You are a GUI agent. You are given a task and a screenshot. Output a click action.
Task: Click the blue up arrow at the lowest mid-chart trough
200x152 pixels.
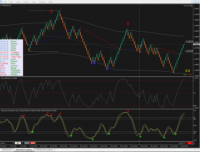(x=108, y=69)
